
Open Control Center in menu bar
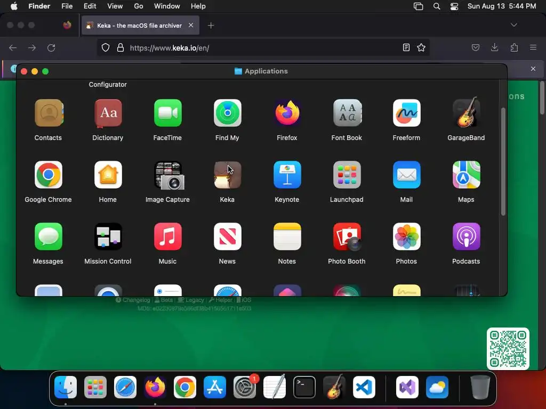454,6
